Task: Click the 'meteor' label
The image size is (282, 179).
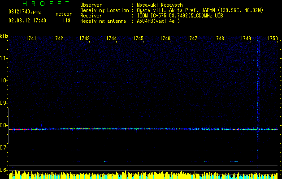Action: click(64, 14)
